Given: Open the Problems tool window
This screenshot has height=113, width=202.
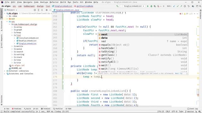Looking at the screenshot, I should tap(16, 109).
